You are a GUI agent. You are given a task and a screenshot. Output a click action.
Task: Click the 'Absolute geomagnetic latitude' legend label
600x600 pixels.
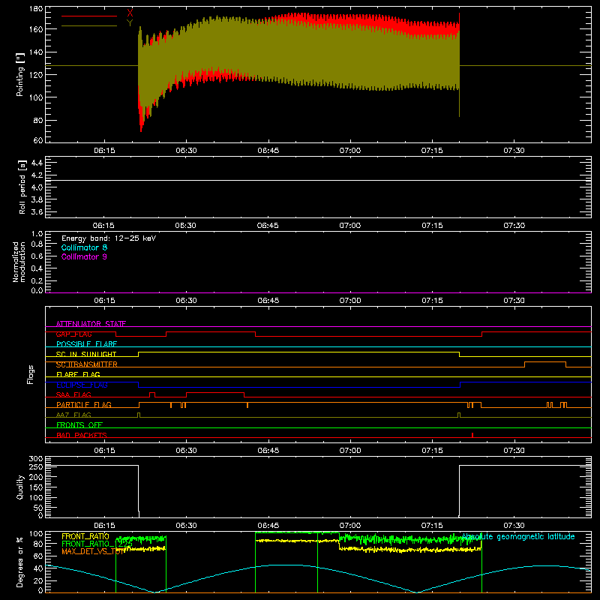pos(518,536)
